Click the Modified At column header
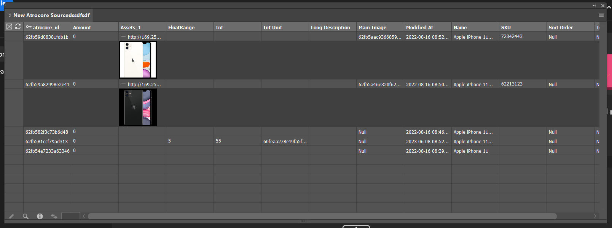This screenshot has width=612, height=228. tap(419, 27)
